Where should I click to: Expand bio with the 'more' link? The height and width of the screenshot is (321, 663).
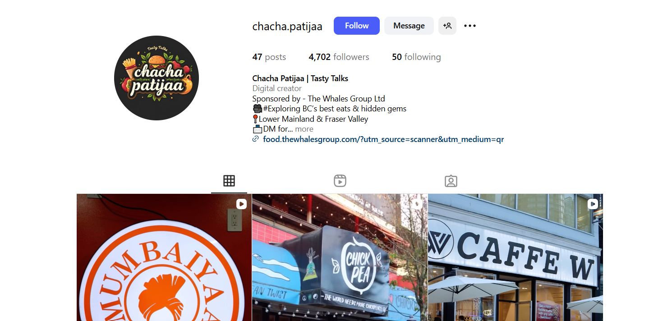(x=304, y=129)
